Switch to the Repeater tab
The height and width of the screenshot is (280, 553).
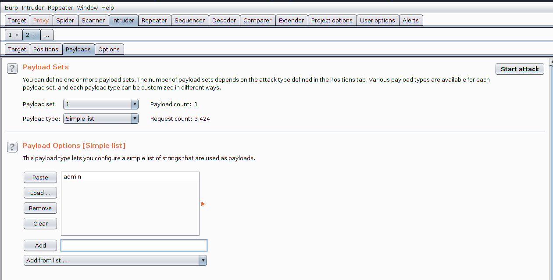154,20
